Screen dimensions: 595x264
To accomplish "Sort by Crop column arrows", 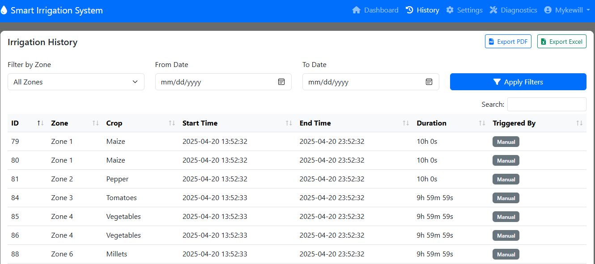I will [171, 123].
